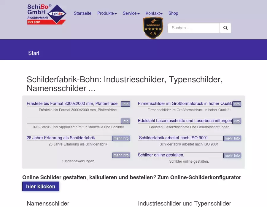
Task: Click mehr Info for Kundenbewertungen
Action: pyautogui.click(x=121, y=155)
